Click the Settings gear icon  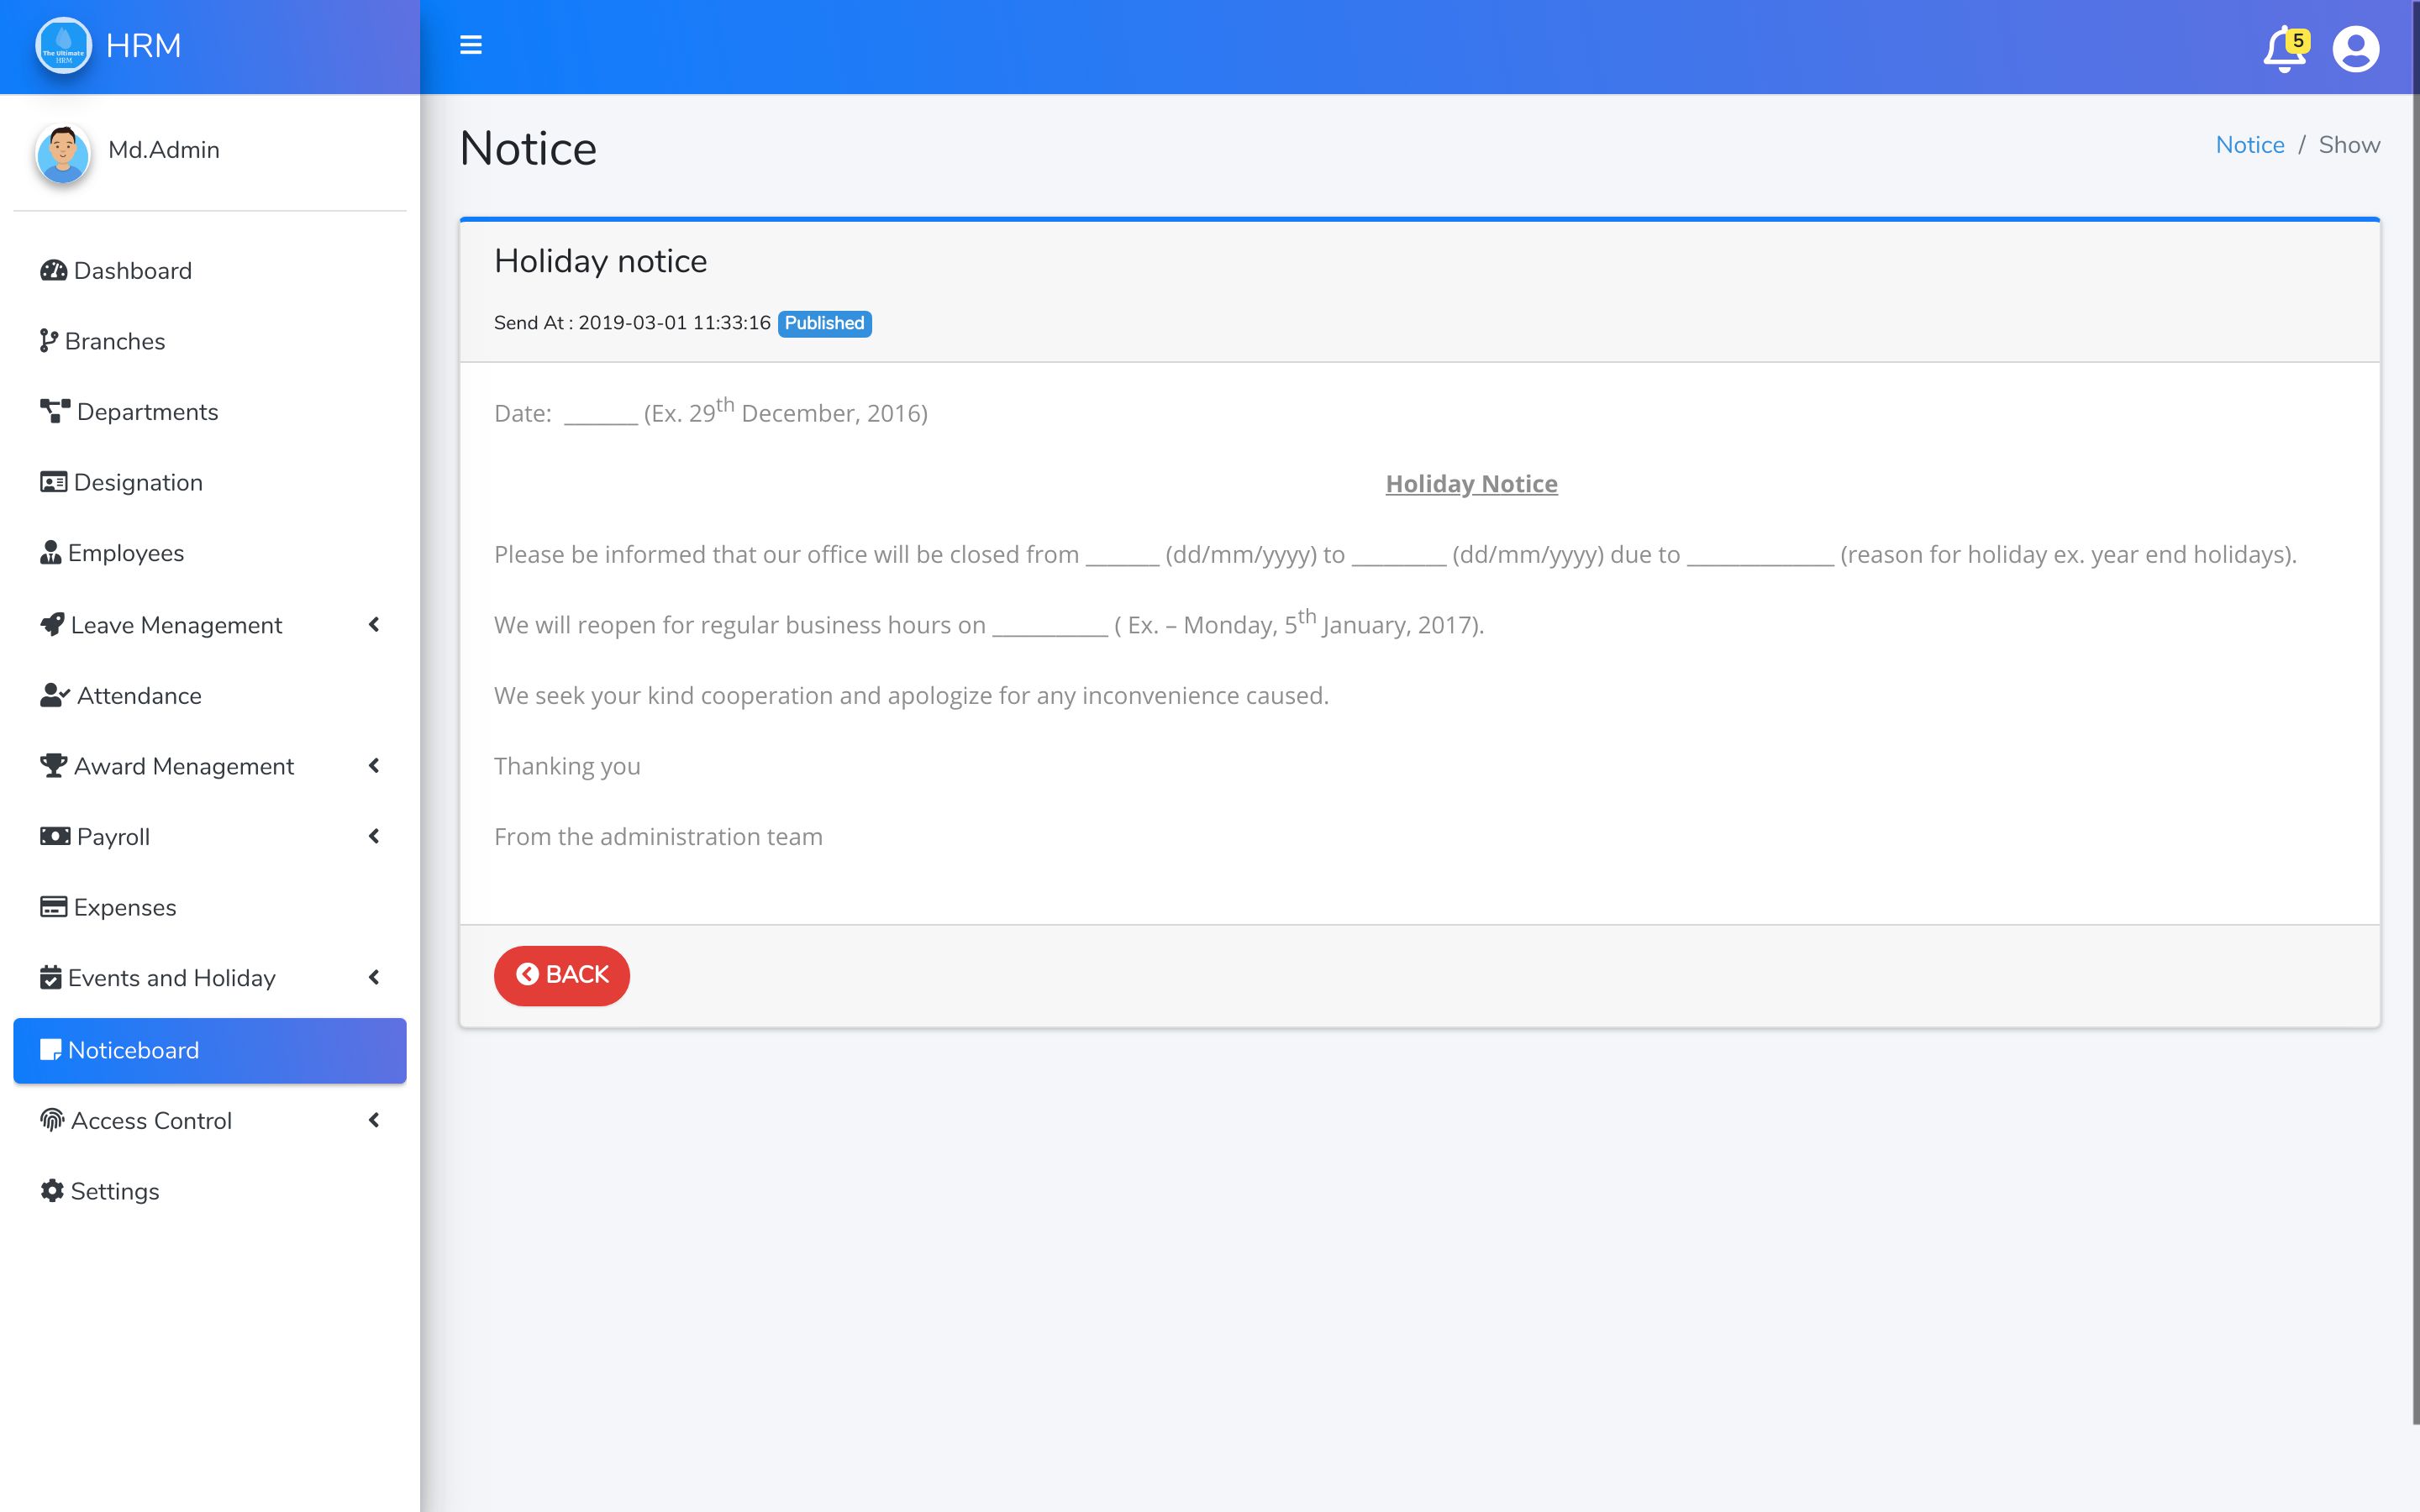click(52, 1191)
